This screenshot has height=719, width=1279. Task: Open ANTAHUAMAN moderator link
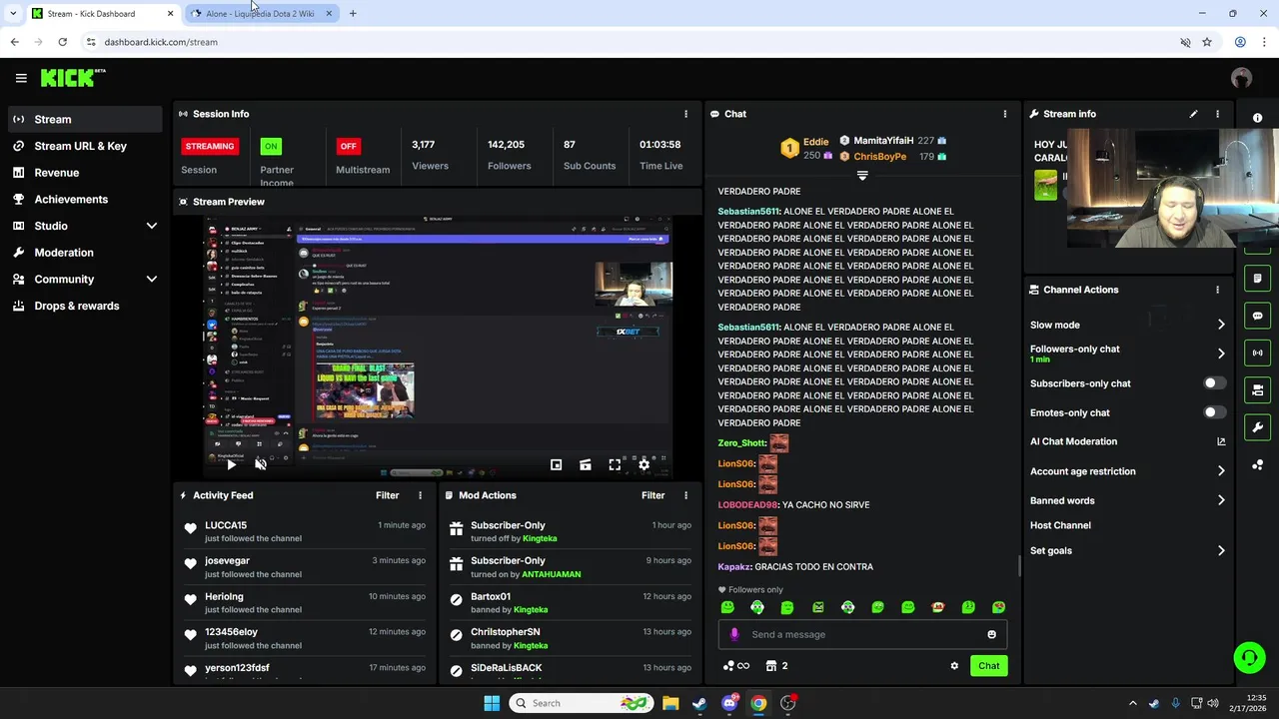pos(550,574)
